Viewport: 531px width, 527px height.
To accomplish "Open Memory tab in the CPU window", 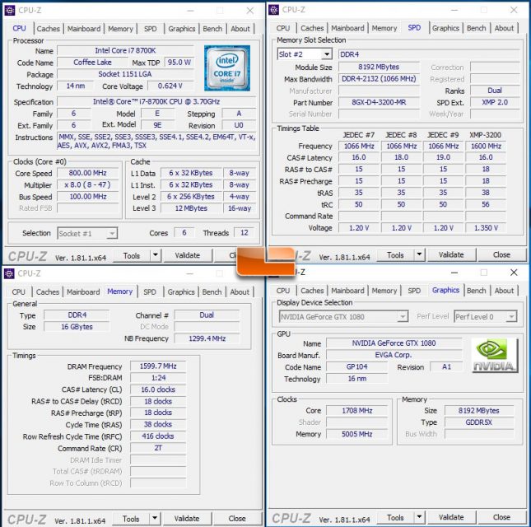I will [x=120, y=29].
